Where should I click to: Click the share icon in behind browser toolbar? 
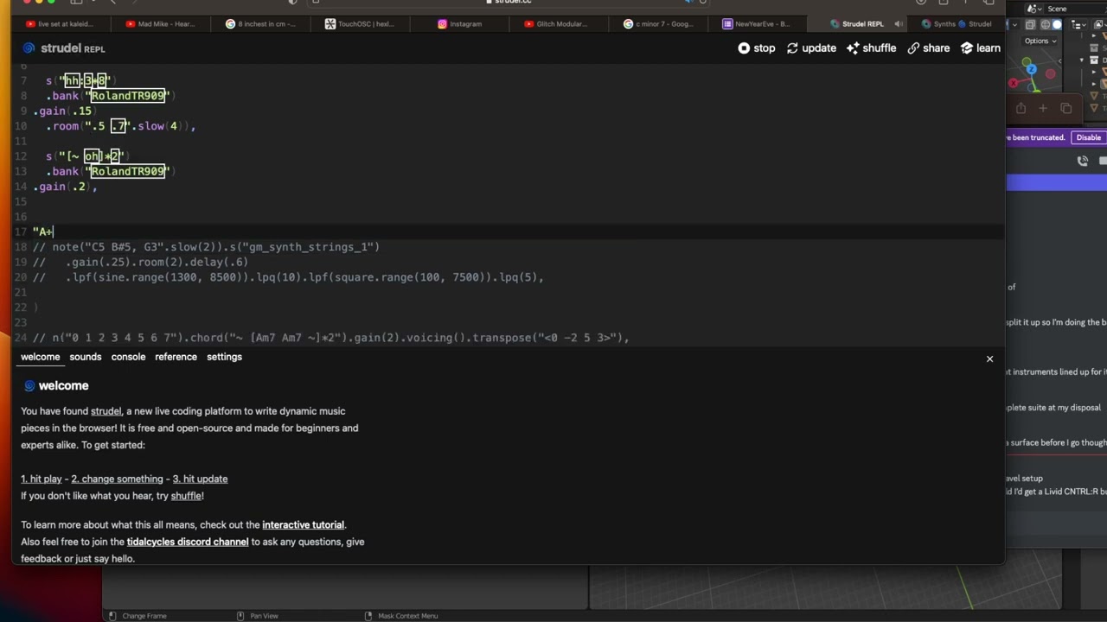tap(1021, 108)
